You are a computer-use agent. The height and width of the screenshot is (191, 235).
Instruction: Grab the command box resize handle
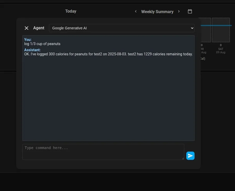coord(183,159)
